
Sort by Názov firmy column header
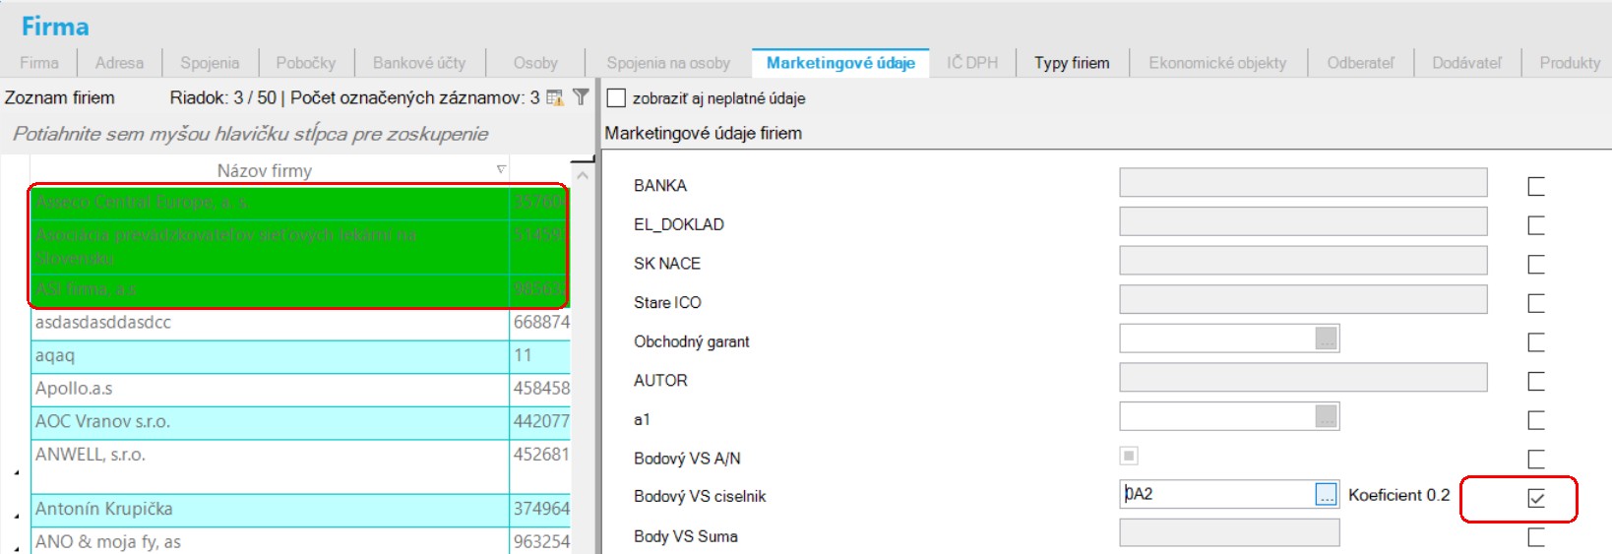click(264, 170)
